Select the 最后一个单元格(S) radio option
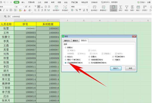Image resolution: width=152 pixels, height=103 pixels. [x=66, y=60]
